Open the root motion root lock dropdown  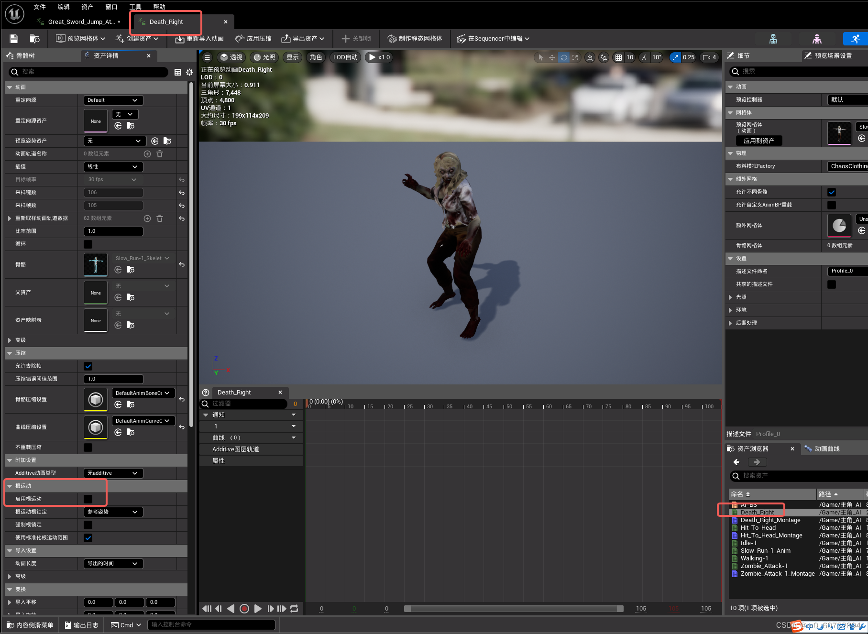pyautogui.click(x=113, y=512)
